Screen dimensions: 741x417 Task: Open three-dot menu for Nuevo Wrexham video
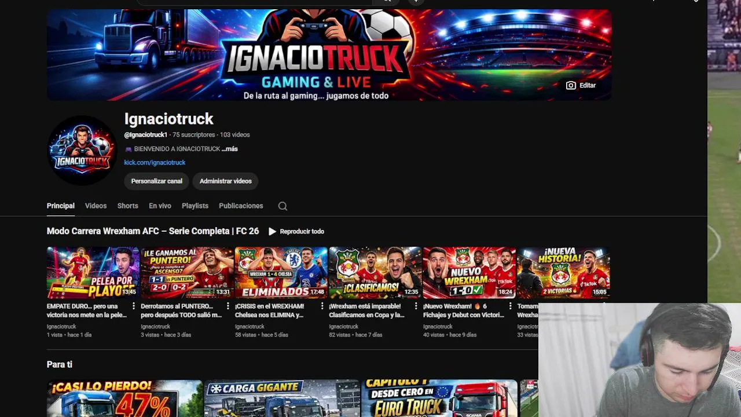510,306
